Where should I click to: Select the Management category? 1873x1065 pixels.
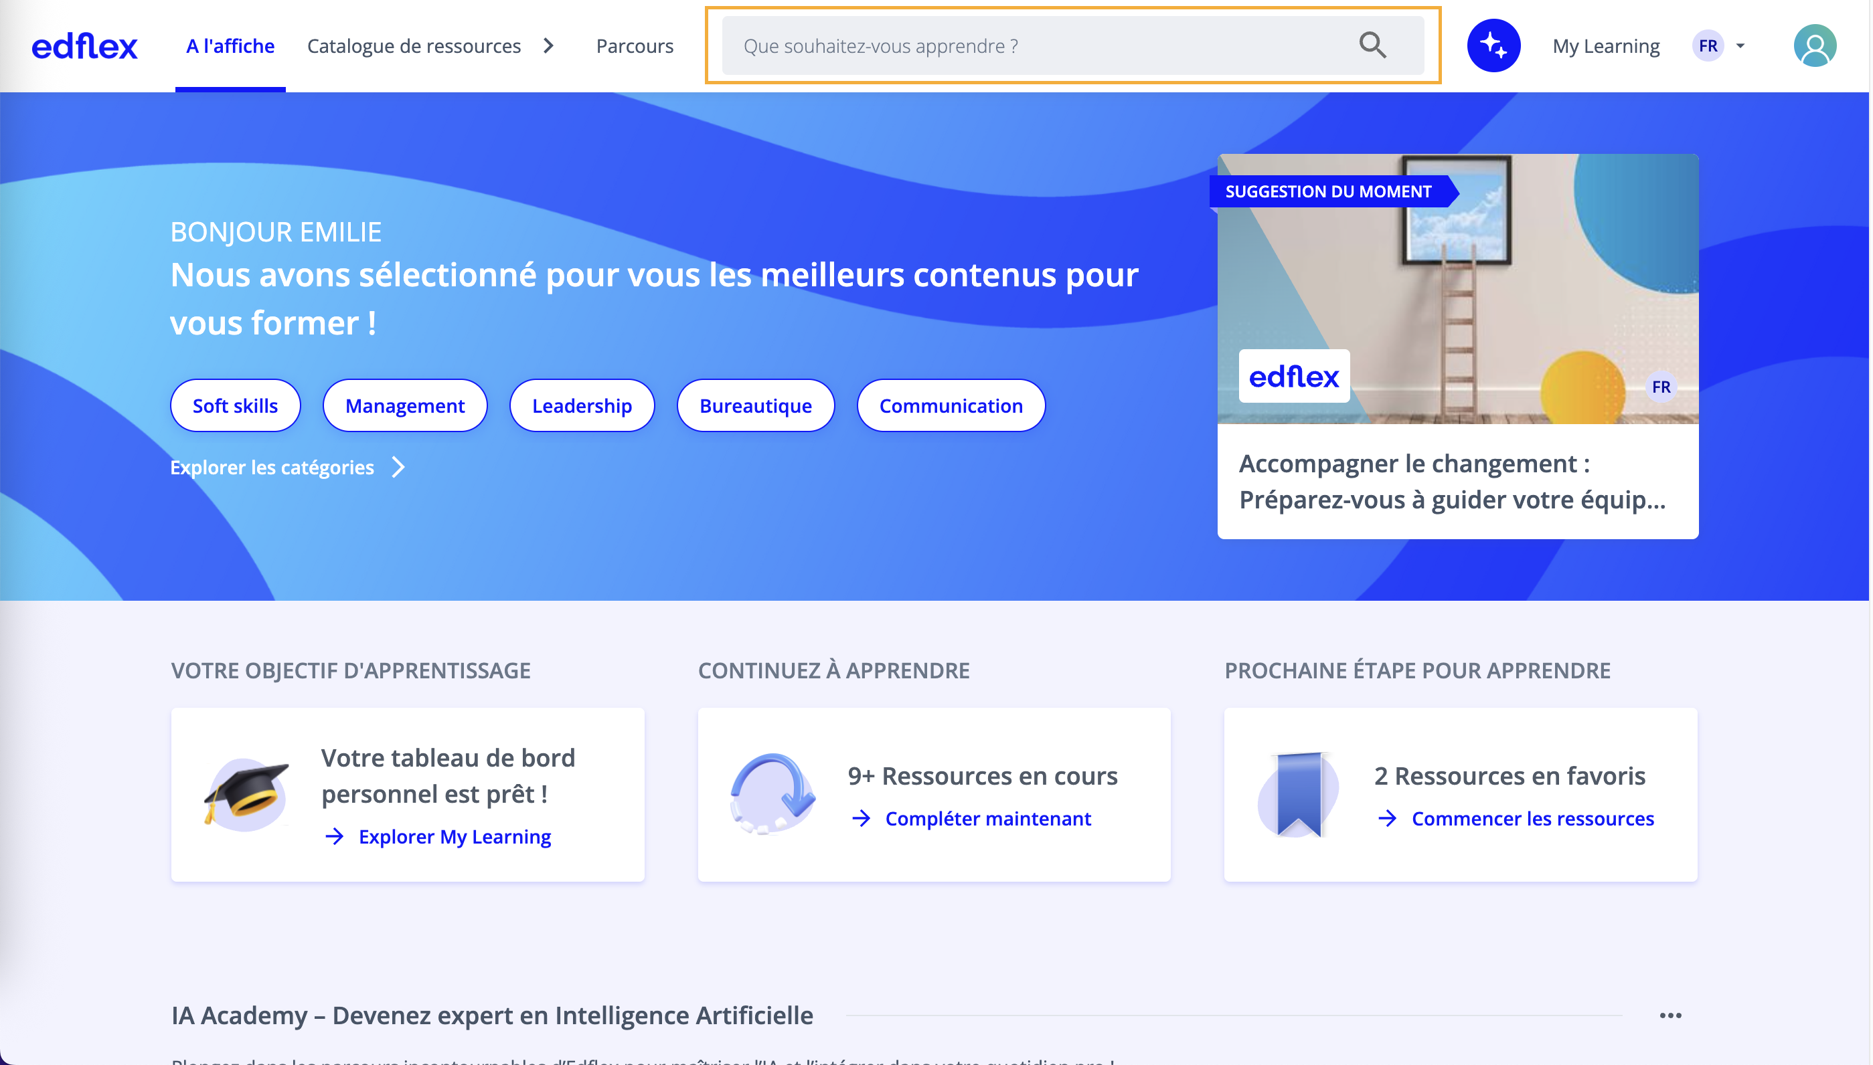pos(405,405)
